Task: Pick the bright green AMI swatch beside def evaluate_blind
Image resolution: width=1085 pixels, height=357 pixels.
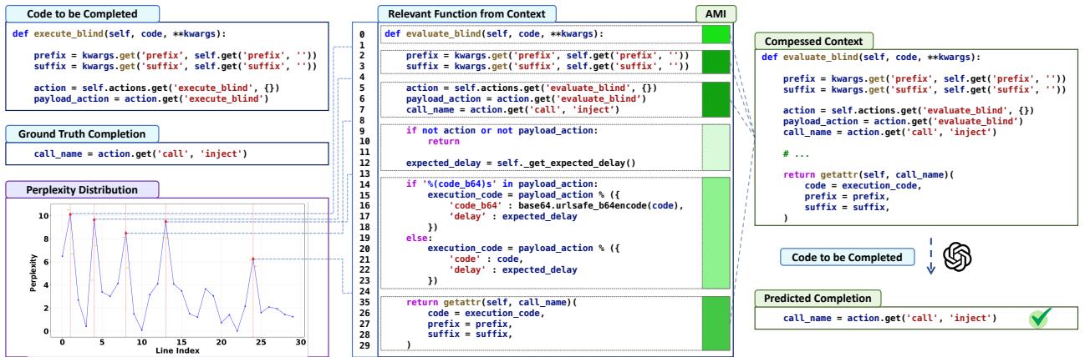Action: 716,34
